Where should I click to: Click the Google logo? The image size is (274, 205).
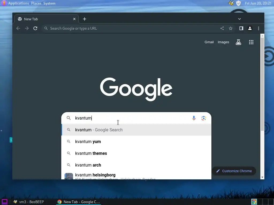coord(136,89)
